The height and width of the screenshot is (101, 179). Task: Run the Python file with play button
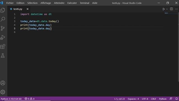click(x=164, y=9)
